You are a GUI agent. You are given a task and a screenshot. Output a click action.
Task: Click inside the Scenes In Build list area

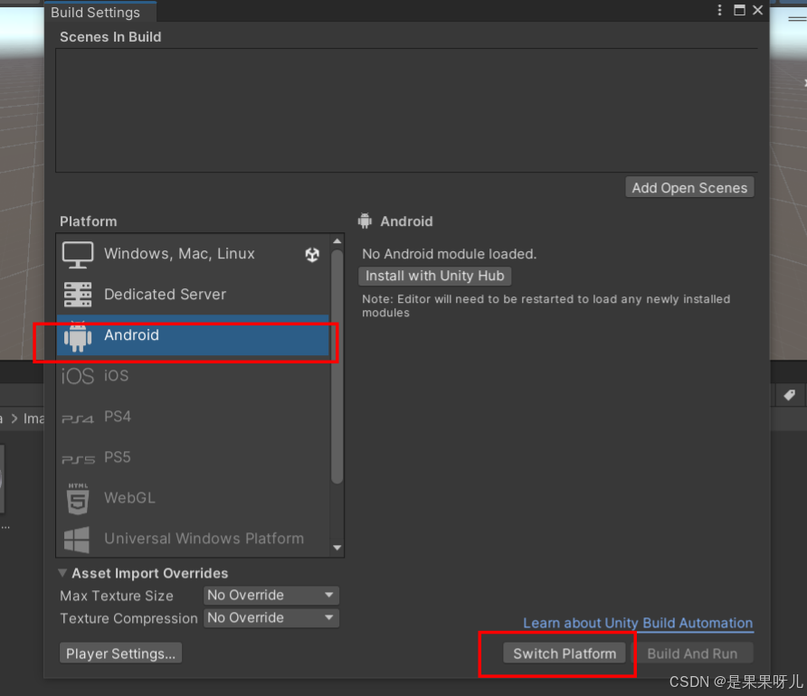[x=406, y=110]
